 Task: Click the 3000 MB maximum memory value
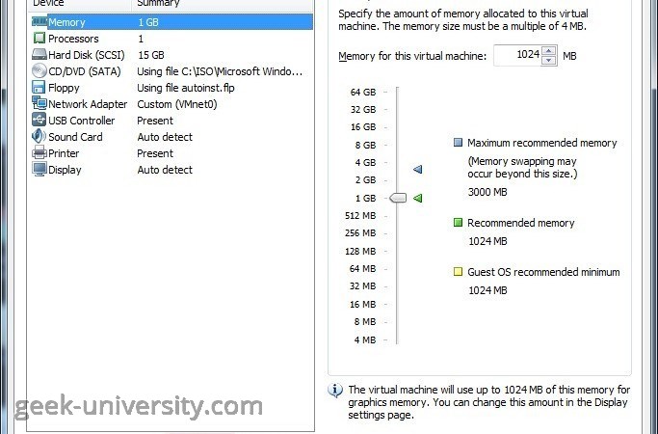487,192
